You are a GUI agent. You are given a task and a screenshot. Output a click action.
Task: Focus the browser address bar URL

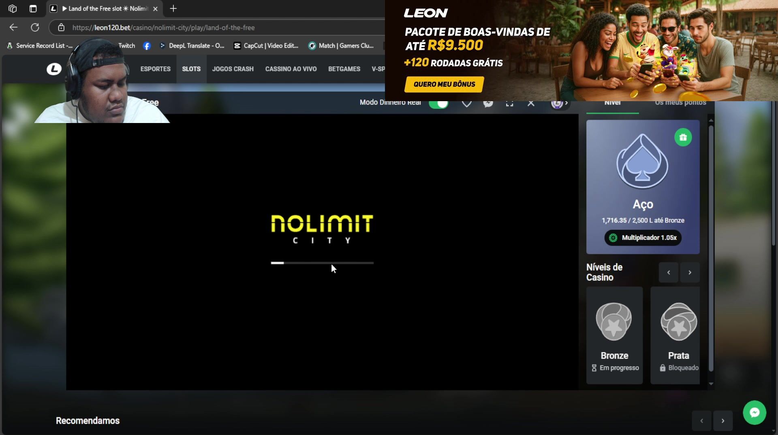tap(163, 28)
